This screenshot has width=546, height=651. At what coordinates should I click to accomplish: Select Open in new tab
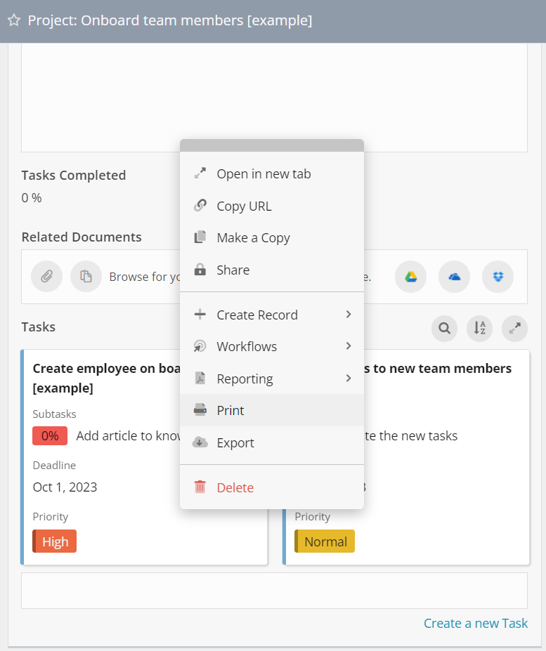[x=264, y=173]
